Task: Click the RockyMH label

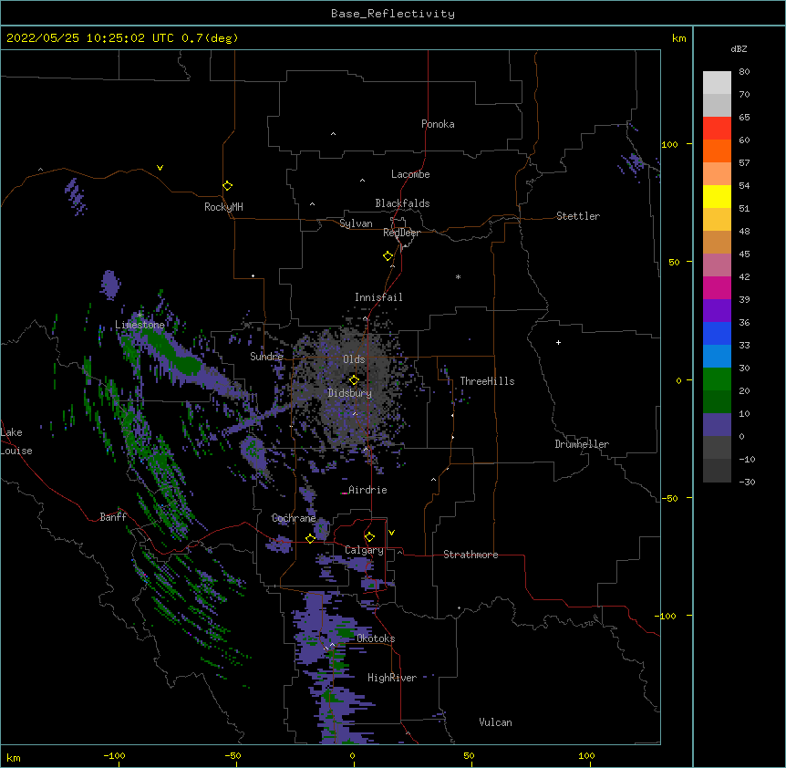Action: [223, 207]
